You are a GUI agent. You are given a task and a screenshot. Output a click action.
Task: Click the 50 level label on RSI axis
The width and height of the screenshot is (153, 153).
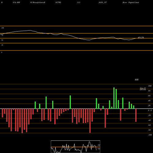pos(2,40)
